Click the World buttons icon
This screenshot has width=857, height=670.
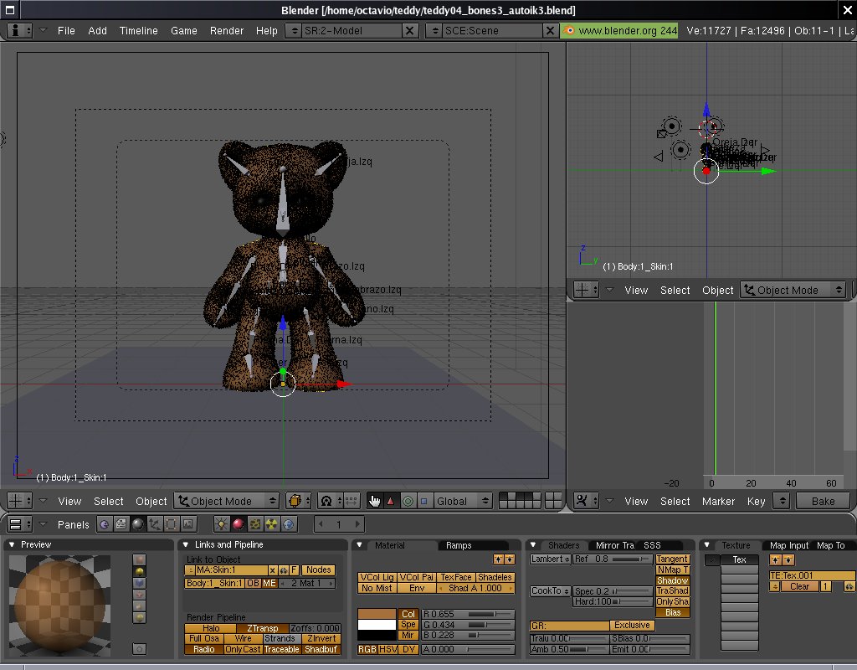pos(289,524)
